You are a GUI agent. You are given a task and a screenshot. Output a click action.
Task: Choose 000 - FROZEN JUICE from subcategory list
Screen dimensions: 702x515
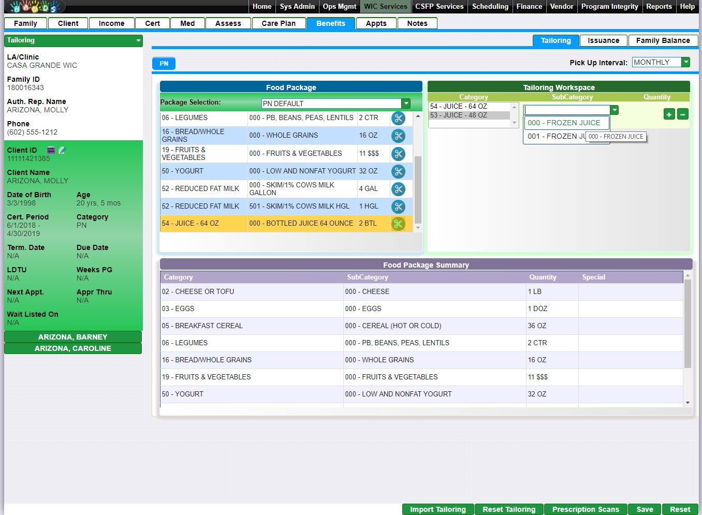566,123
